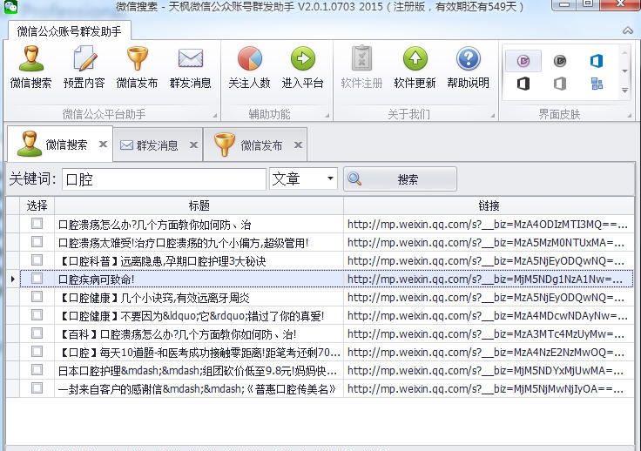Screen dimensions: 641x451
Task: Open 微信公众平台助手 group launcher corner
Action: [215, 116]
